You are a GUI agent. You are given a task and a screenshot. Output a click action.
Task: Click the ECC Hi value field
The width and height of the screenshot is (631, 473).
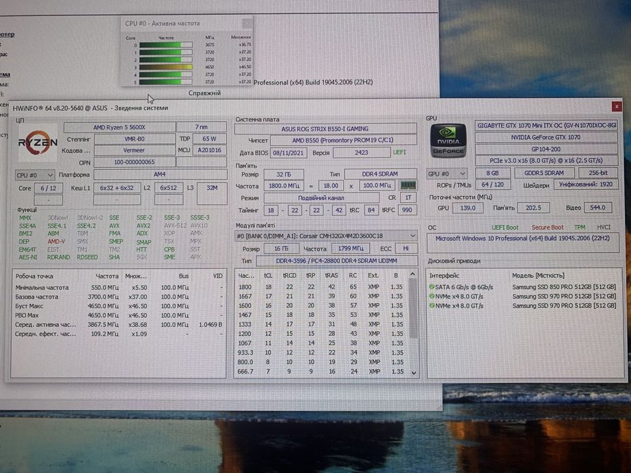pyautogui.click(x=406, y=249)
